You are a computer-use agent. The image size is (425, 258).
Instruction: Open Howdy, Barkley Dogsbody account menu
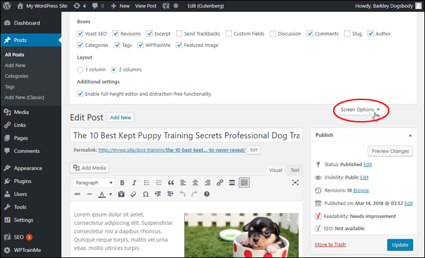pos(388,6)
